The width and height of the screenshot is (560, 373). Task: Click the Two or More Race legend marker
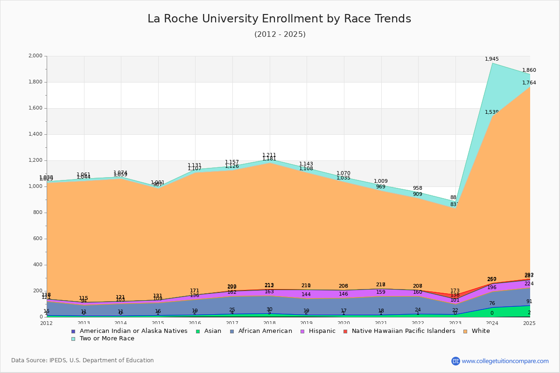(73, 338)
